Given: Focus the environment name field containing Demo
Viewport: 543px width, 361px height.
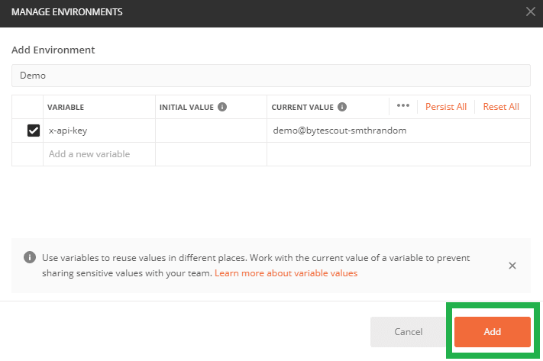Looking at the screenshot, I should click(x=270, y=76).
